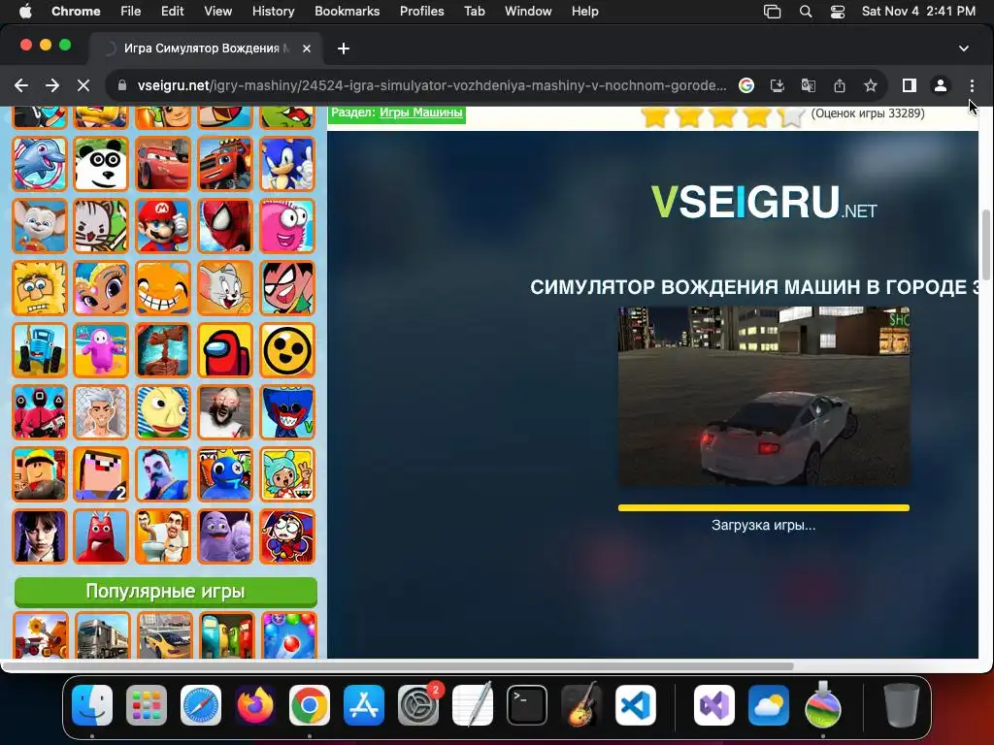Image resolution: width=994 pixels, height=745 pixels.
Task: Toggle Chrome side panel
Action: click(x=909, y=85)
